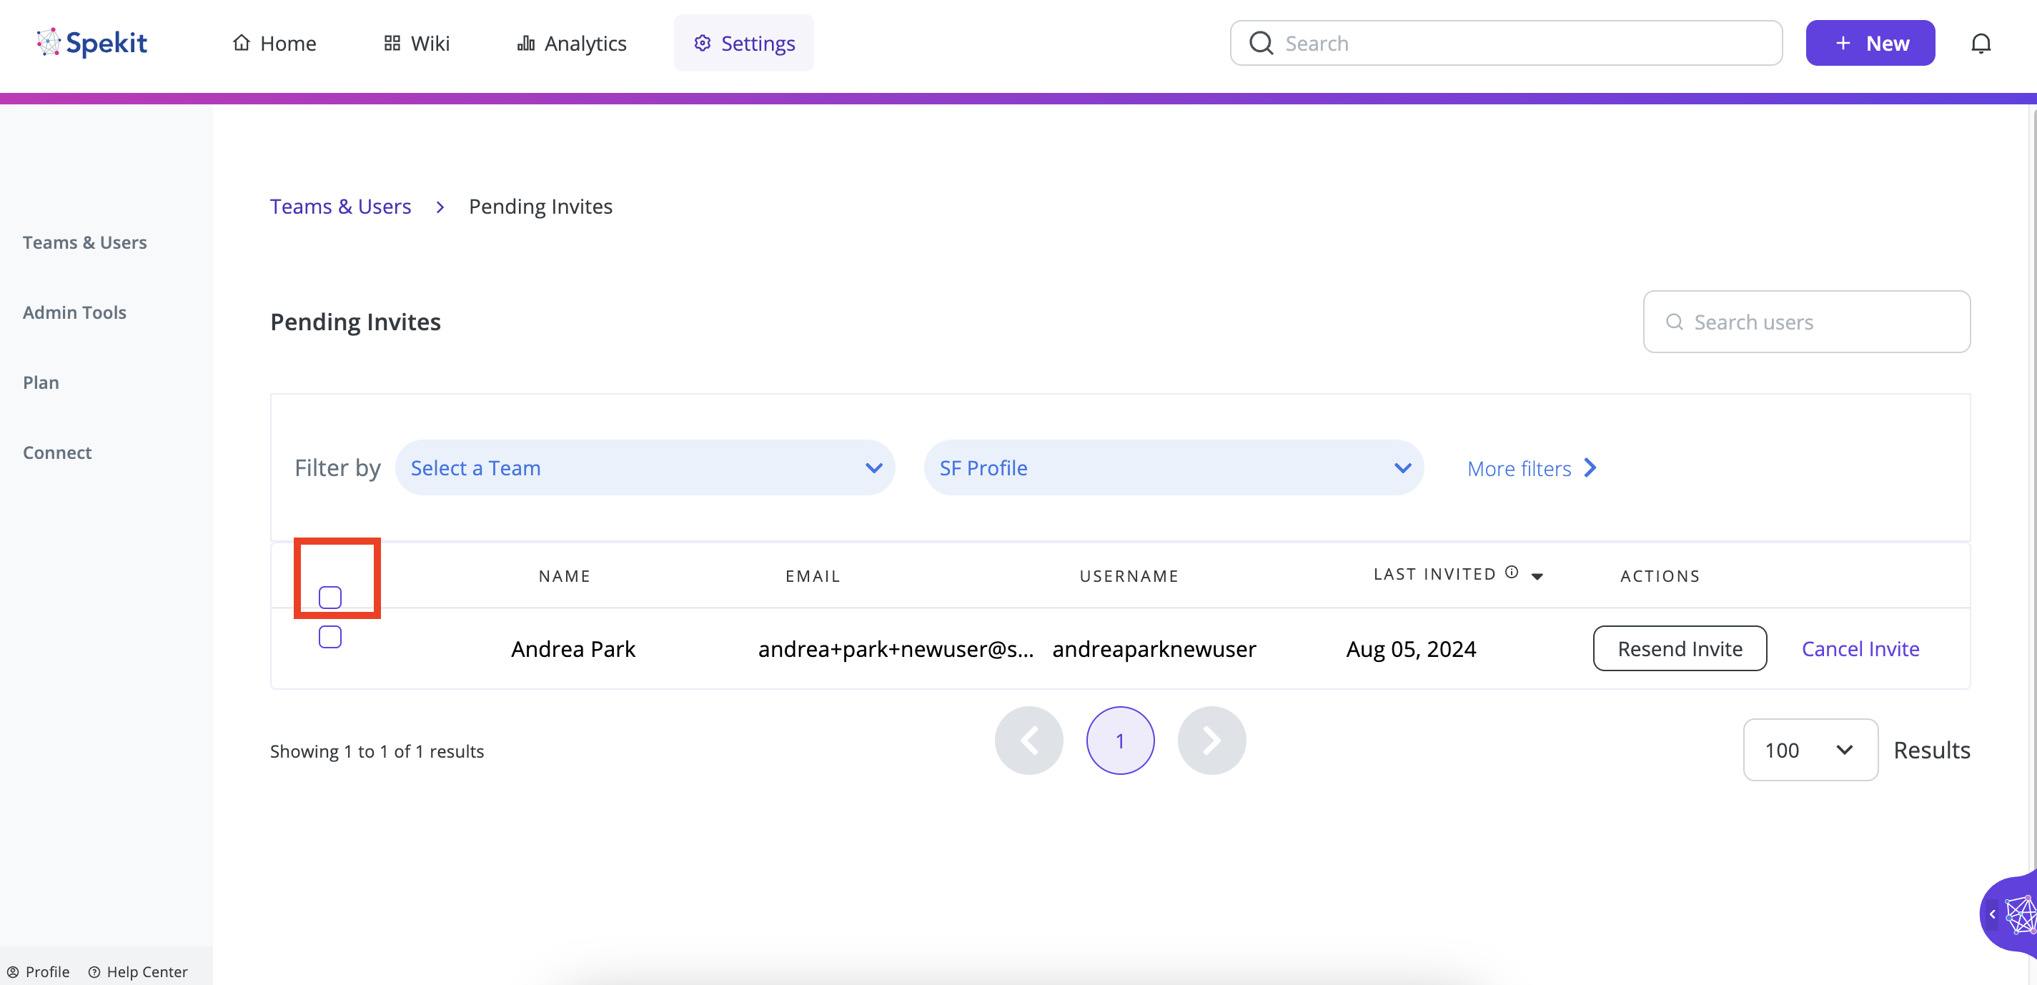2037x985 pixels.
Task: Open Help Center link
Action: [139, 971]
